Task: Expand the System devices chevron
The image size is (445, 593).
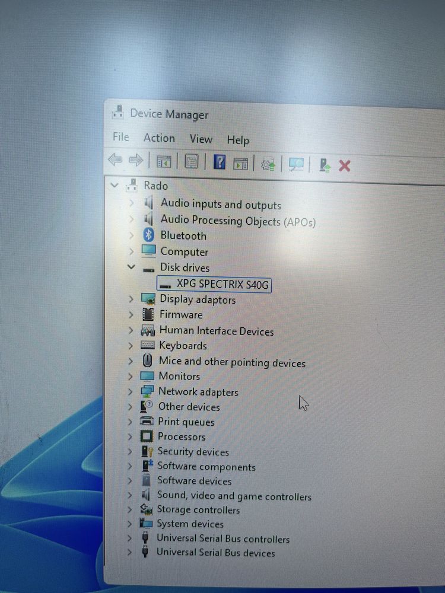Action: [130, 524]
